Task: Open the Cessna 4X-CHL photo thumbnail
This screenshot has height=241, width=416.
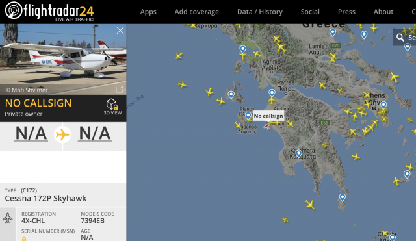Action: tap(63, 59)
